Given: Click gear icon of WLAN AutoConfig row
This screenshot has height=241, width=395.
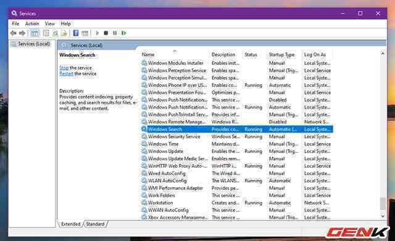Looking at the screenshot, I should coord(144,181).
